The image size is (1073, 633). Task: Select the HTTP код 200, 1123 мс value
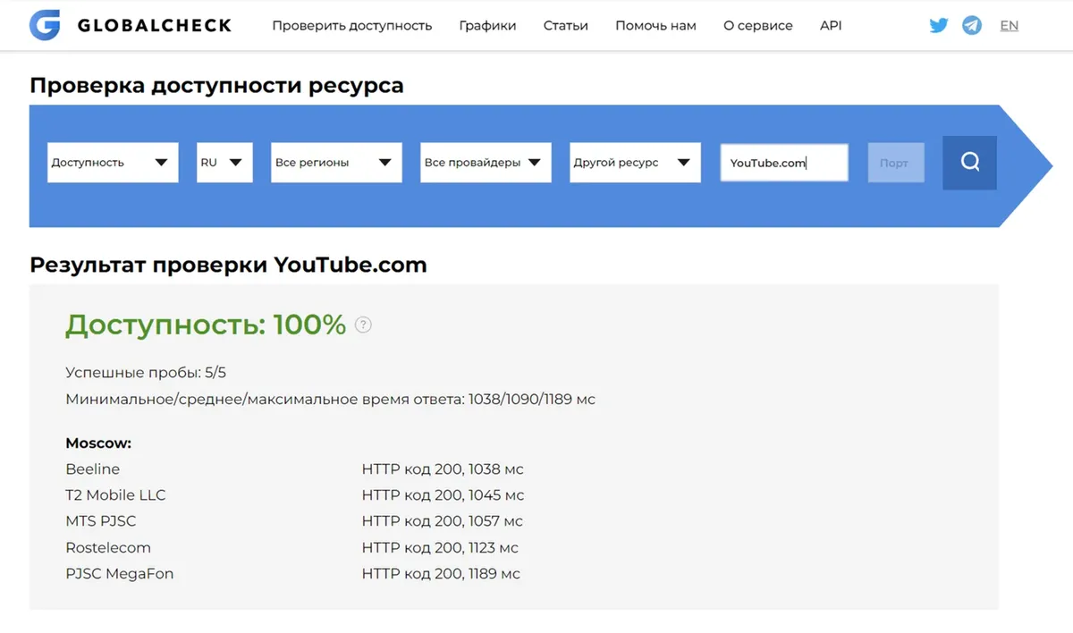[x=440, y=547]
